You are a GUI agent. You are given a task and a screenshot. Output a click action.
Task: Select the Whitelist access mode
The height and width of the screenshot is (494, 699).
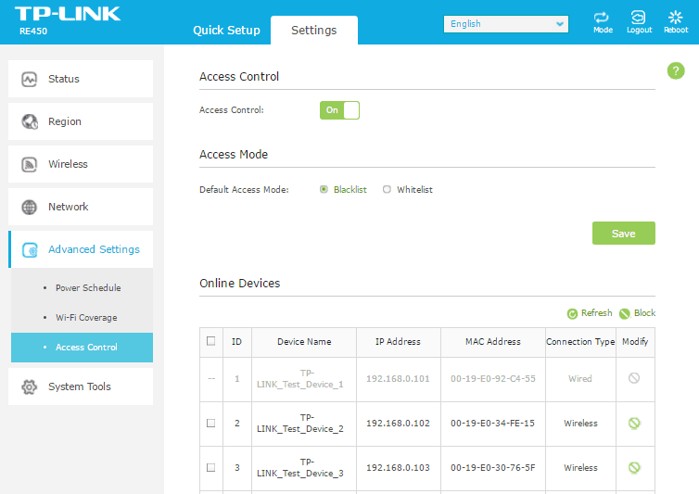pyautogui.click(x=388, y=190)
